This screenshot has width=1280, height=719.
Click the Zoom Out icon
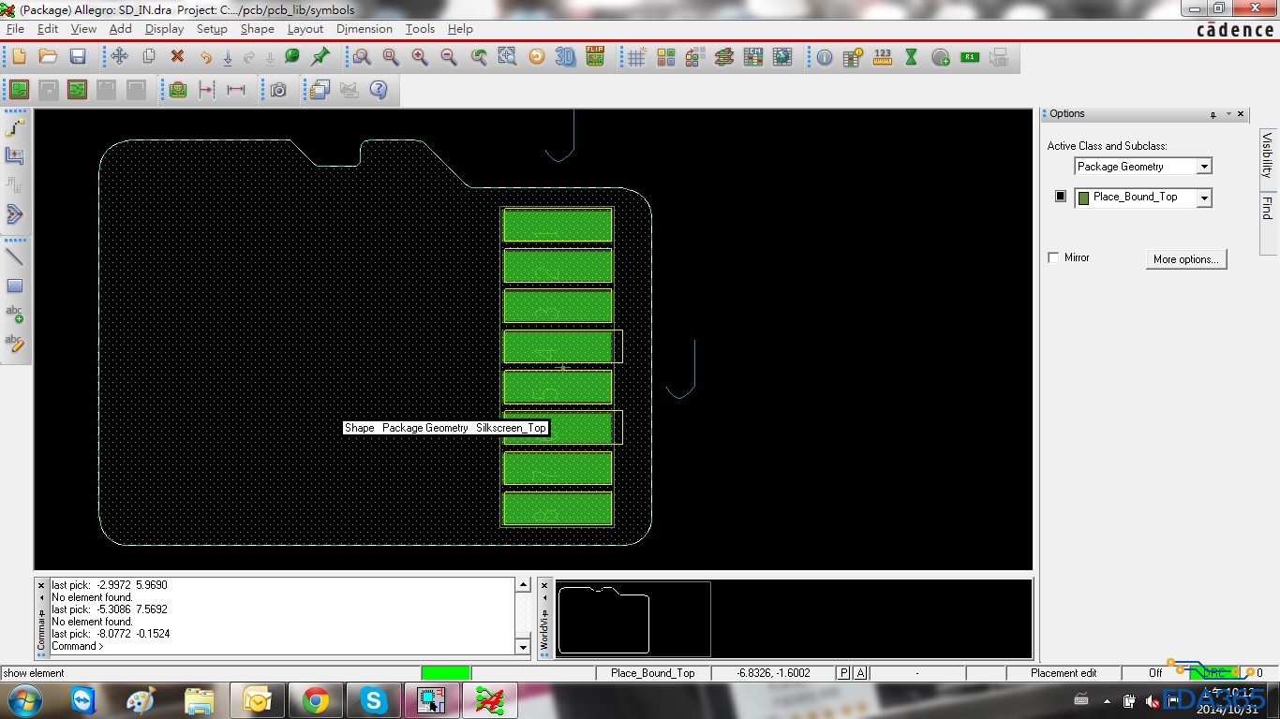(449, 57)
